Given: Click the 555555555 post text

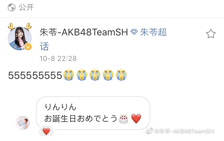Looking at the screenshot, I should 35,75.
